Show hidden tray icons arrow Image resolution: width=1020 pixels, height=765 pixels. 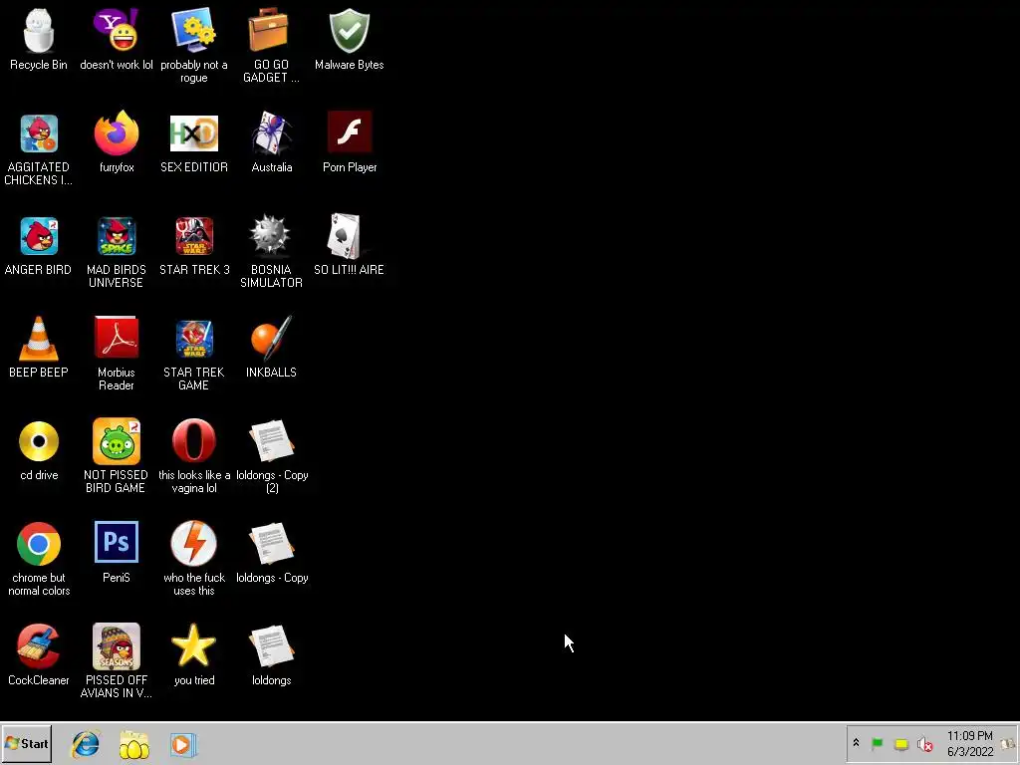tap(856, 743)
